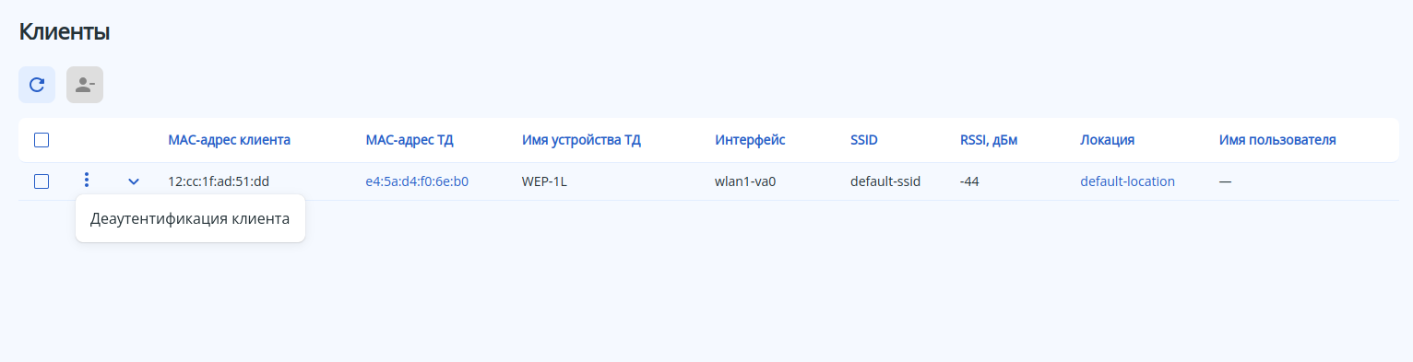Refresh the clients list
This screenshot has width=1413, height=362.
coord(37,85)
